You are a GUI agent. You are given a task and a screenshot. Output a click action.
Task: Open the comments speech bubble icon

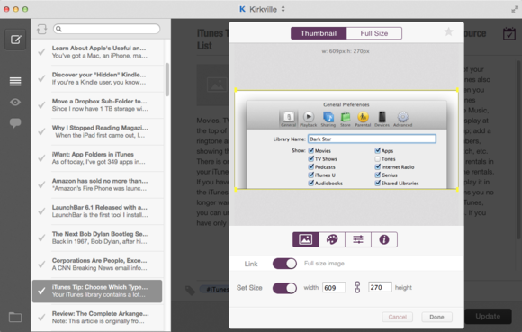tap(15, 123)
